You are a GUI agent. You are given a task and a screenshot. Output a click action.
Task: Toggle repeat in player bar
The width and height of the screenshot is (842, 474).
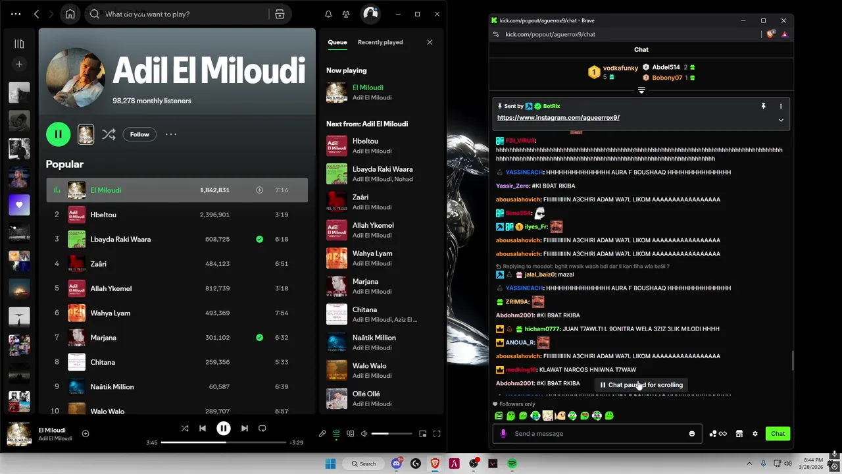coord(262,428)
